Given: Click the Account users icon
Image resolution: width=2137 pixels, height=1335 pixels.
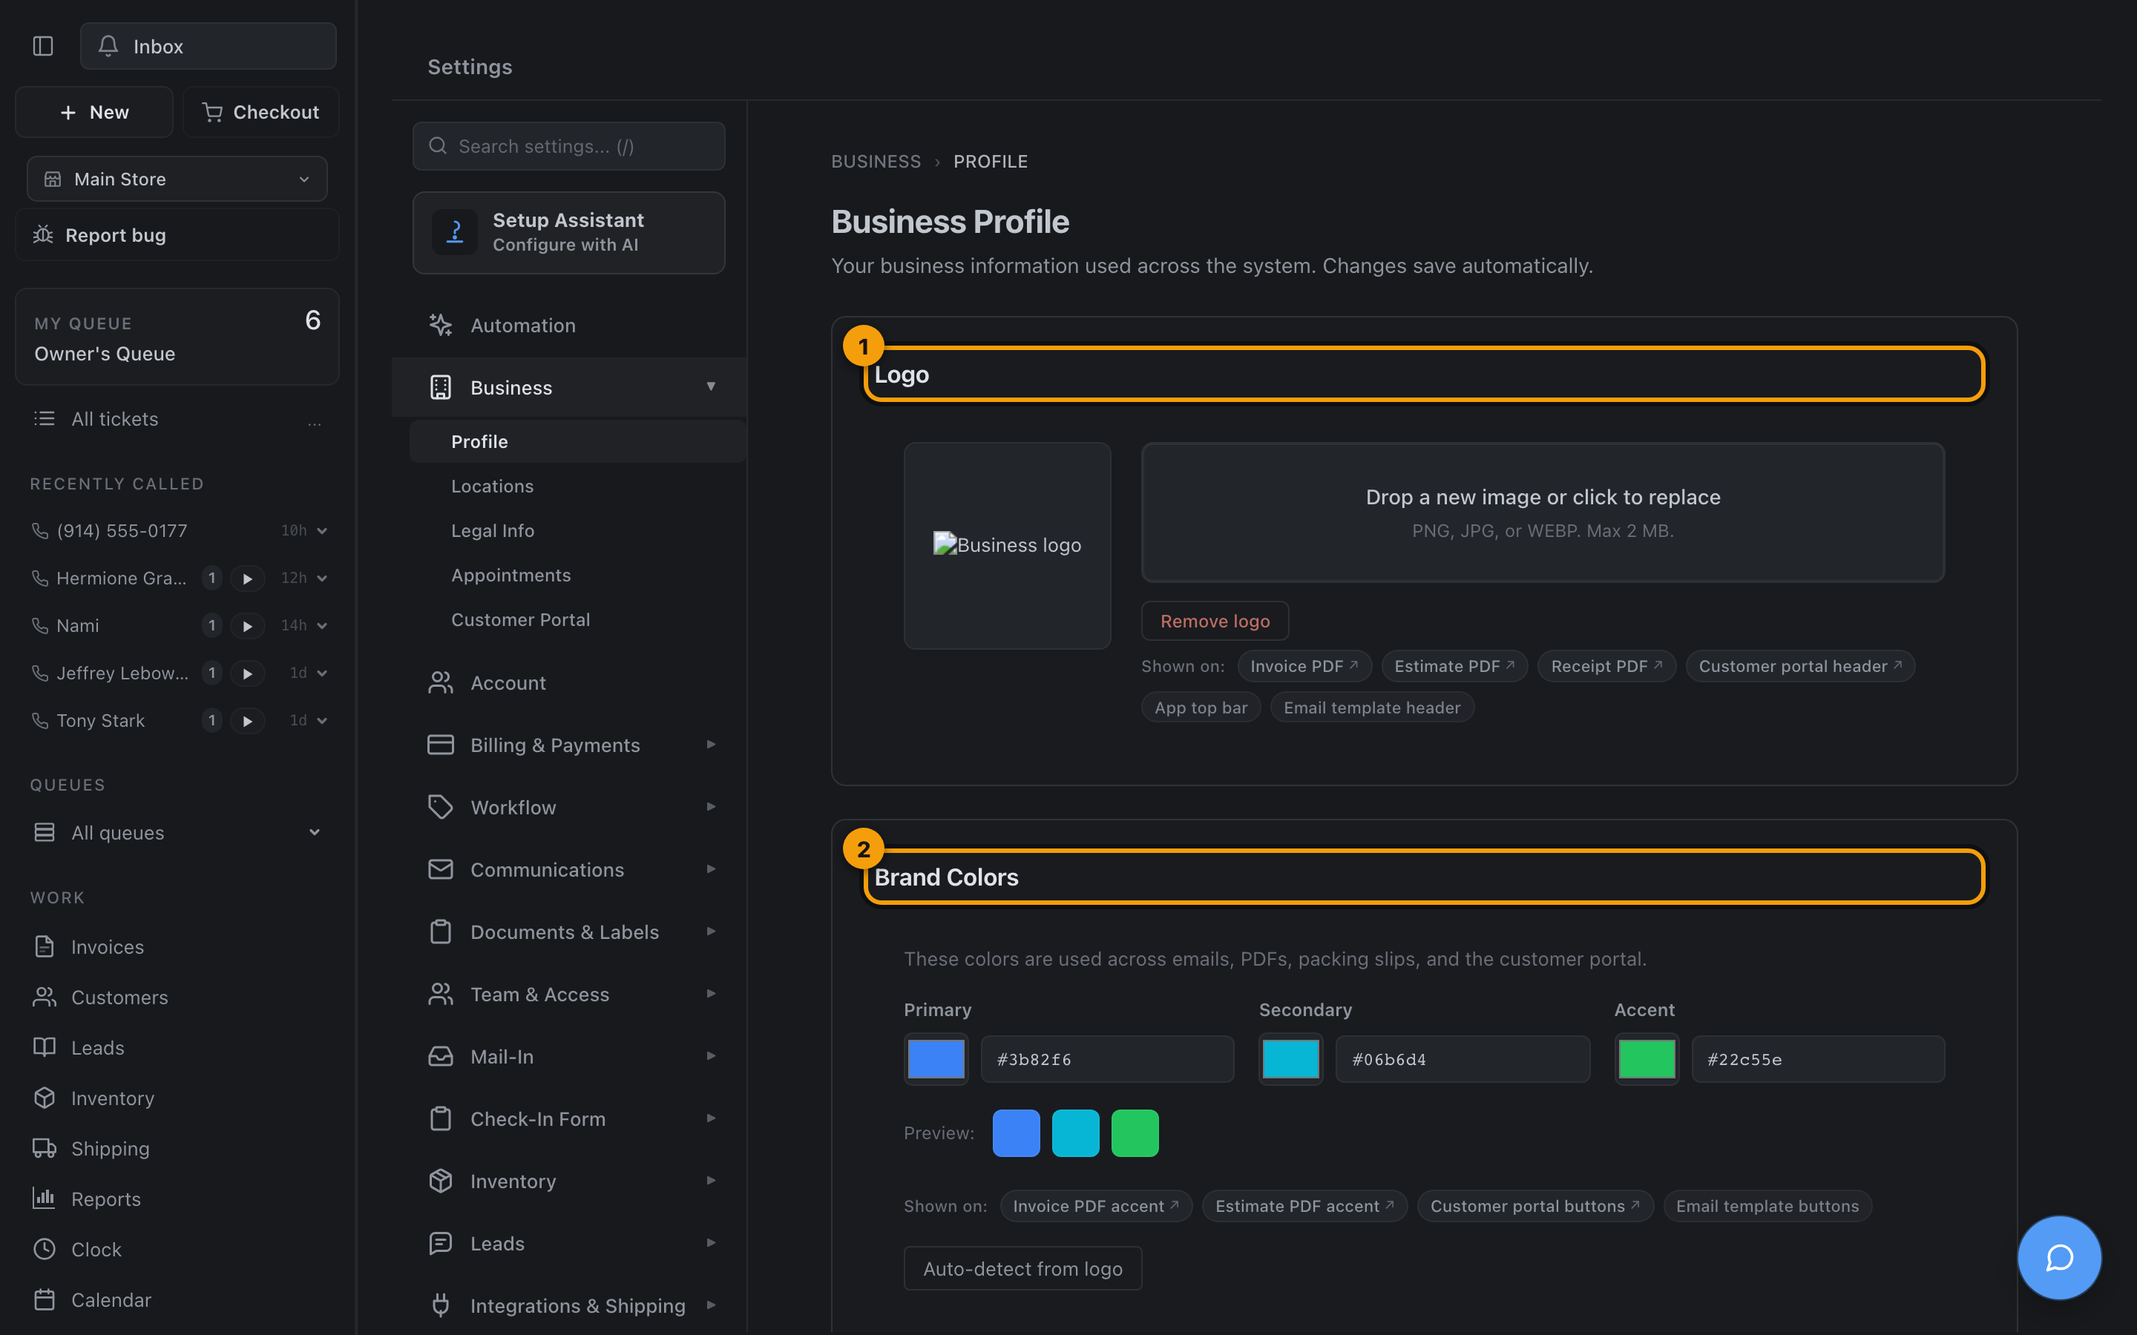Looking at the screenshot, I should coord(441,682).
